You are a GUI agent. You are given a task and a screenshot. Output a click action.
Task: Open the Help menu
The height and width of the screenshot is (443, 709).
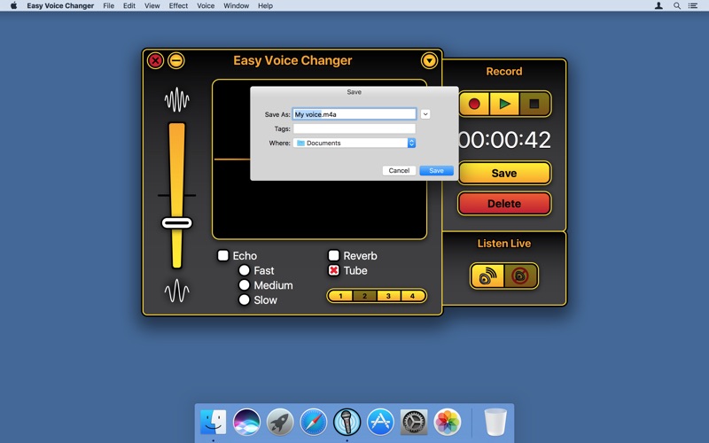265,5
